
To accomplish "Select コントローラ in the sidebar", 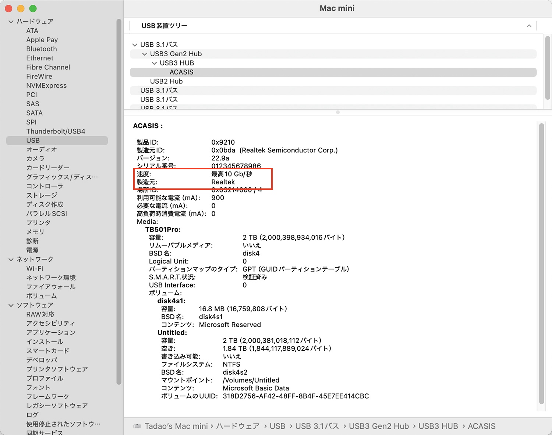I will tap(45, 186).
